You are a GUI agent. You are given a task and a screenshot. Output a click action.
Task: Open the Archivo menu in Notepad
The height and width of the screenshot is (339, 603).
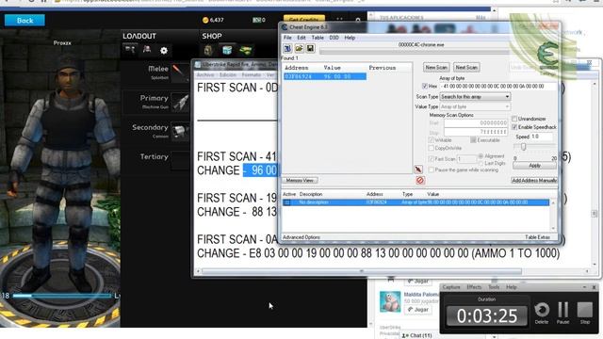coord(205,75)
